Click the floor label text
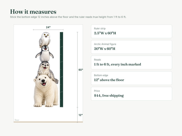The image size is (182, 136). pyautogui.click(x=17, y=120)
